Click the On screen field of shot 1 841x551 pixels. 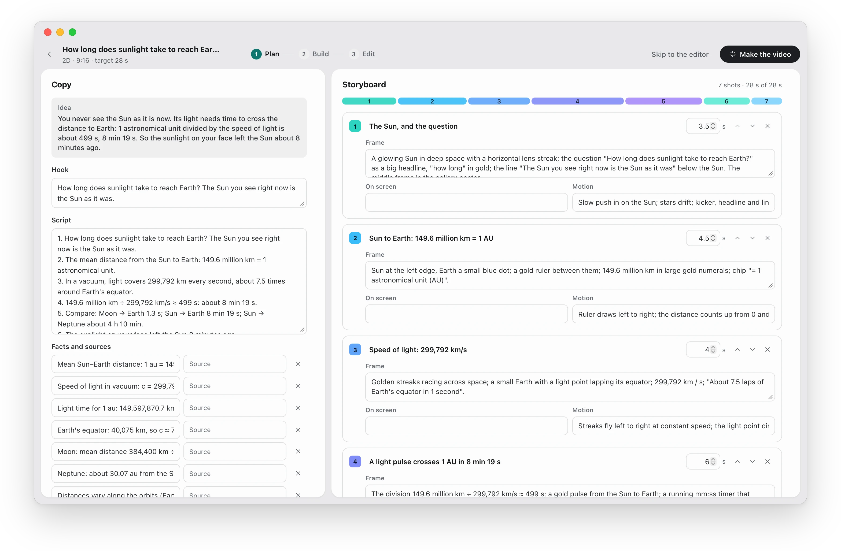pos(466,202)
